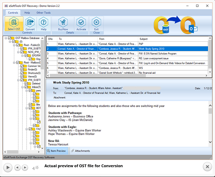
Task: Collapse the NON_IPM node
Action: point(18,52)
